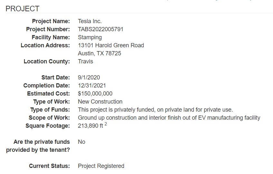Select project number TABS2022005791
273x174 pixels.
100,29
